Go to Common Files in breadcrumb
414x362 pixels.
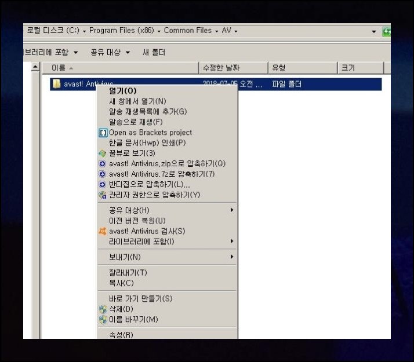pos(188,30)
